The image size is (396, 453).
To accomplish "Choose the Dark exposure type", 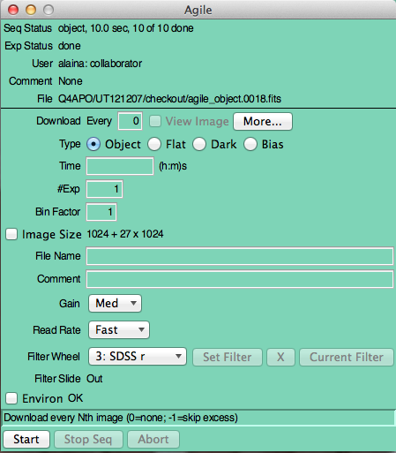I will pos(199,145).
